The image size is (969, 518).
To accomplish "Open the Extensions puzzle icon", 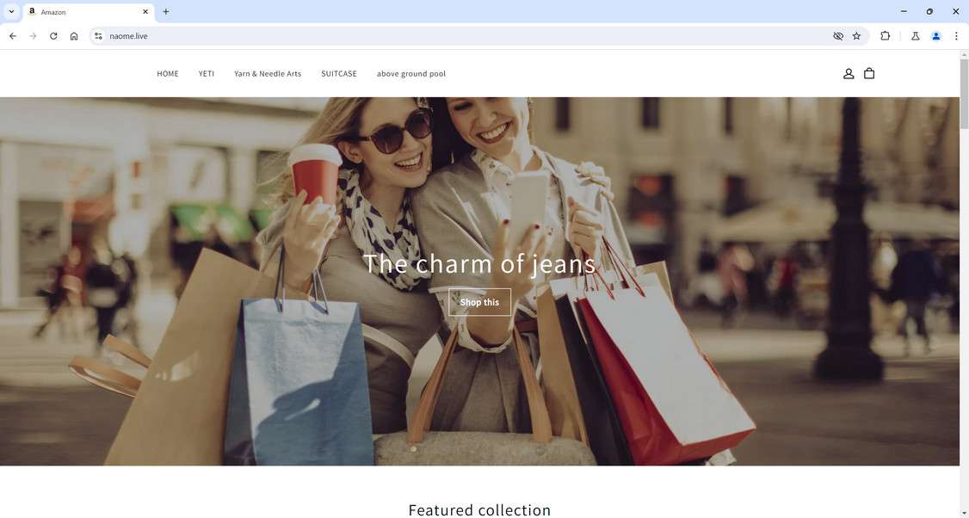I will (885, 36).
